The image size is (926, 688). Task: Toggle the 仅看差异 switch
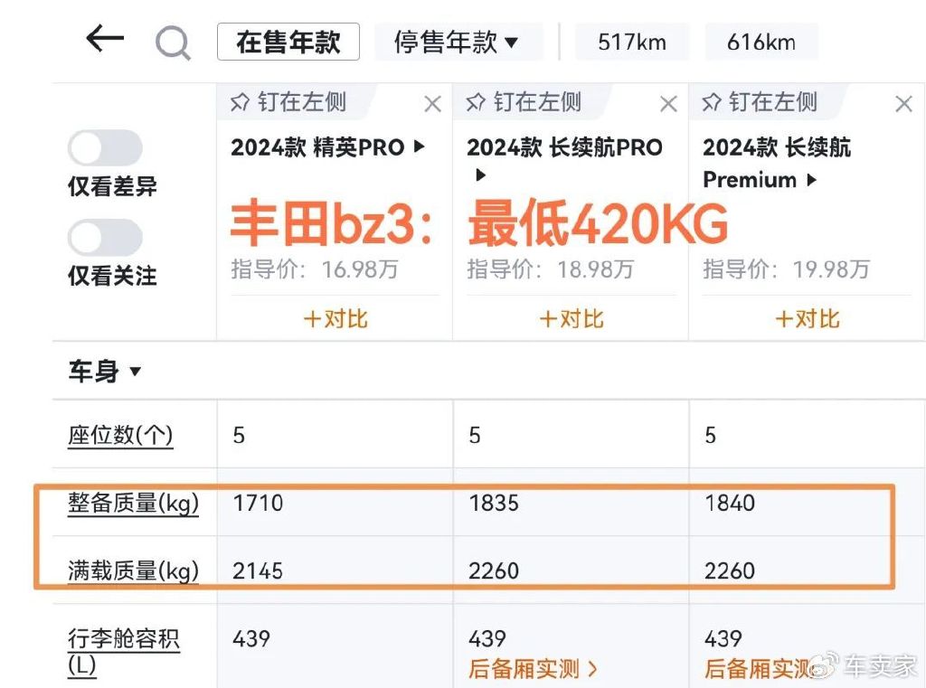coord(105,148)
